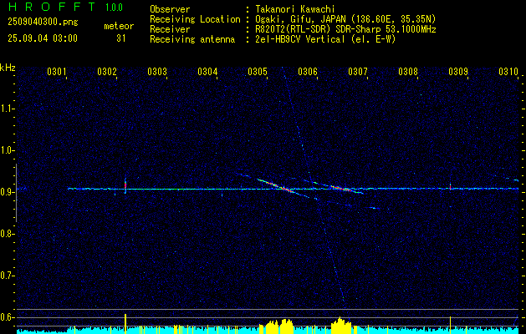Click the date stamp 25.09.04 03:00
Image resolution: width=526 pixels, height=334 pixels.
(43, 38)
